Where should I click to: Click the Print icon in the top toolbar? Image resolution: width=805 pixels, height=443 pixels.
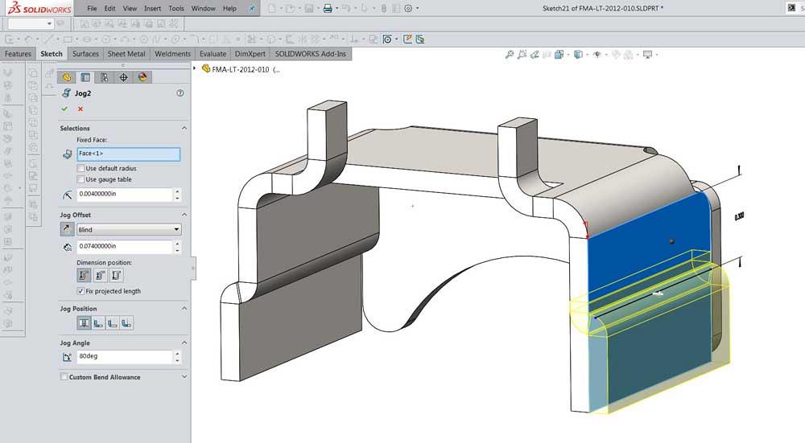click(328, 8)
